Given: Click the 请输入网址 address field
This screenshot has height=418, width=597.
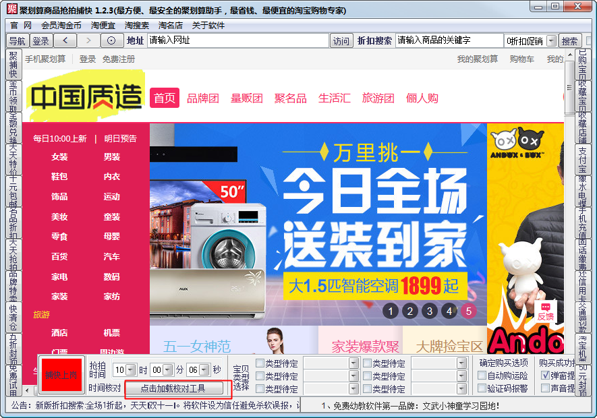Looking at the screenshot, I should [x=238, y=40].
